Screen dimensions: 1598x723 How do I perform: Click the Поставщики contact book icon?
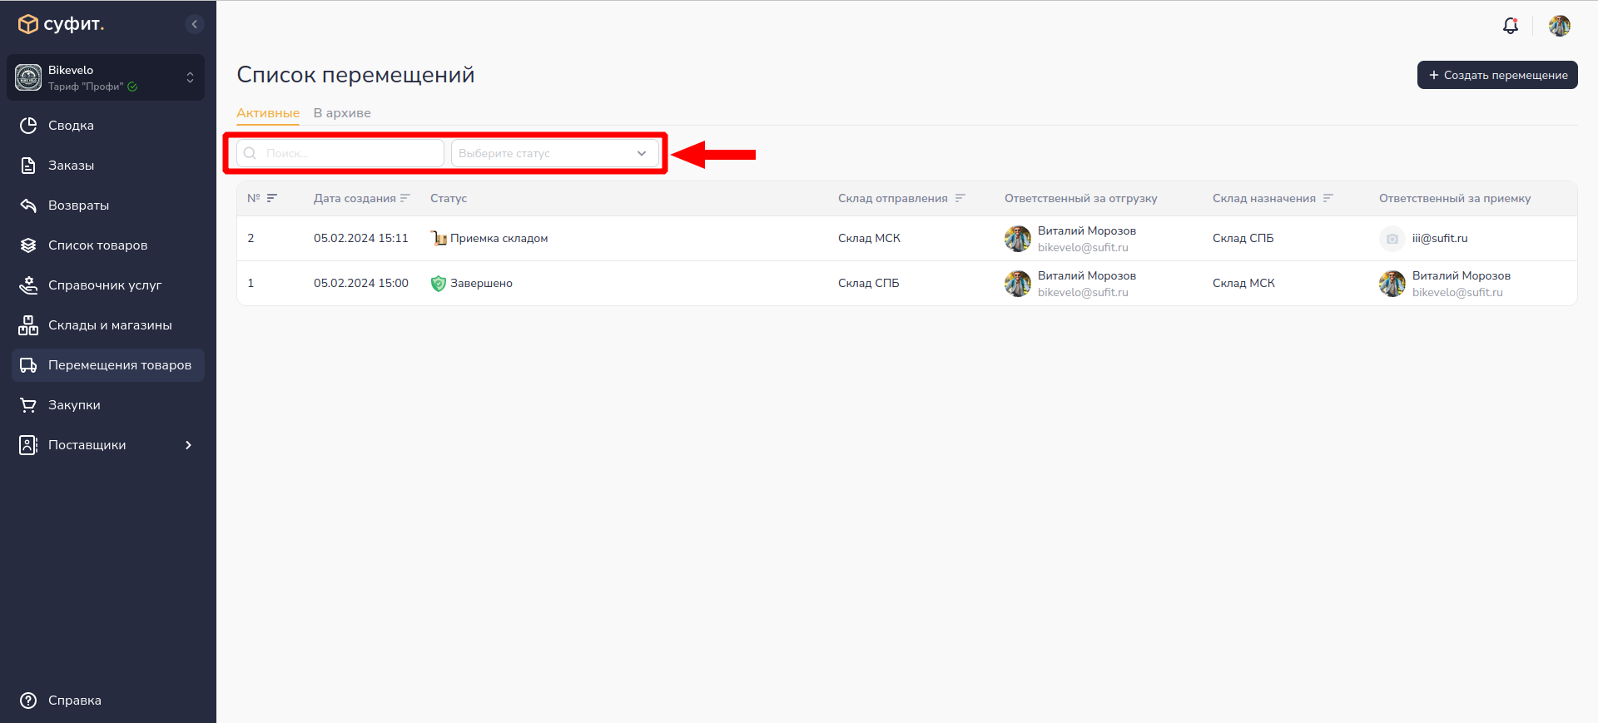(28, 445)
